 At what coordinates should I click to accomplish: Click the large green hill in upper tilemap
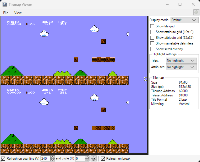tap(12, 71)
